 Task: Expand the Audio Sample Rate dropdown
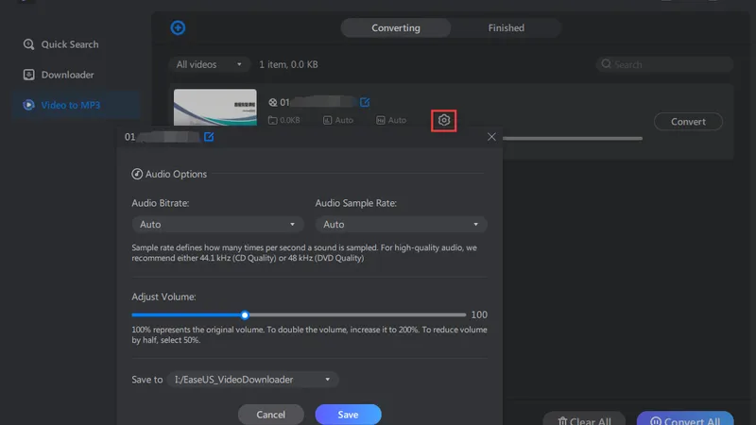tap(401, 225)
